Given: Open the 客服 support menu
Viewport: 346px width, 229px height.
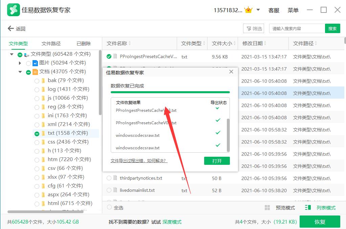Looking at the screenshot, I should pos(274,10).
